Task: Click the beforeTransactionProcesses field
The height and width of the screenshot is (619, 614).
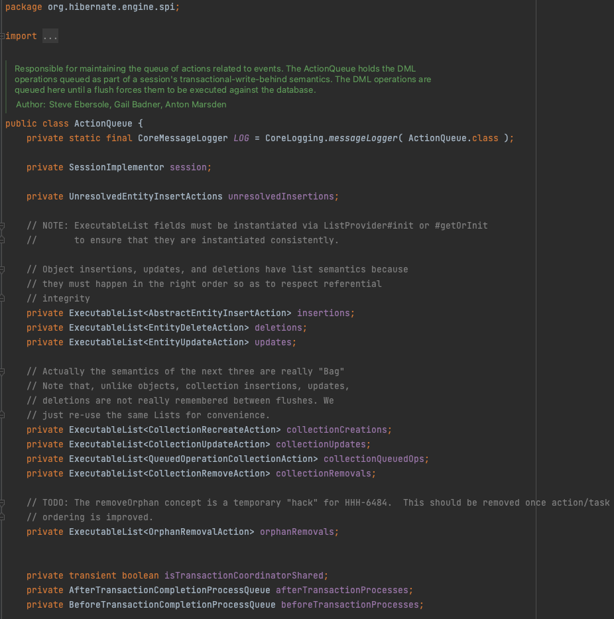Action: (349, 605)
